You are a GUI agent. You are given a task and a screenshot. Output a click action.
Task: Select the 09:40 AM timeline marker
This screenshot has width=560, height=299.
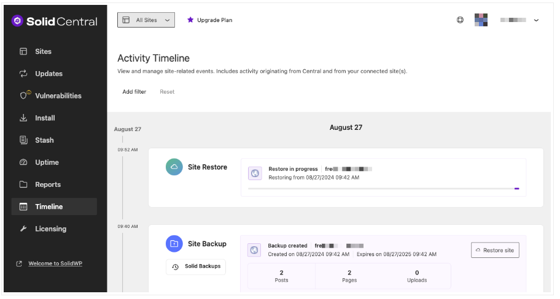pos(128,227)
